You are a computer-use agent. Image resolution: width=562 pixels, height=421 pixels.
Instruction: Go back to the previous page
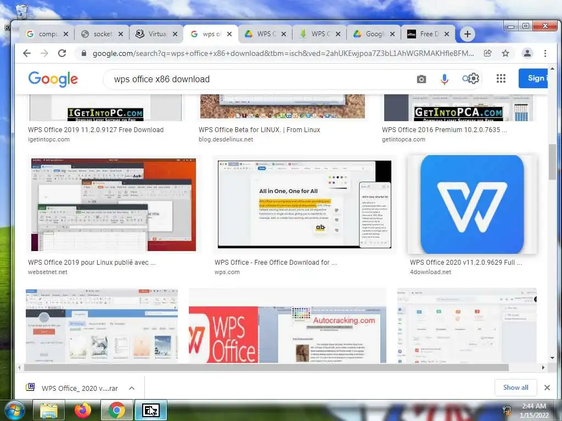27,53
